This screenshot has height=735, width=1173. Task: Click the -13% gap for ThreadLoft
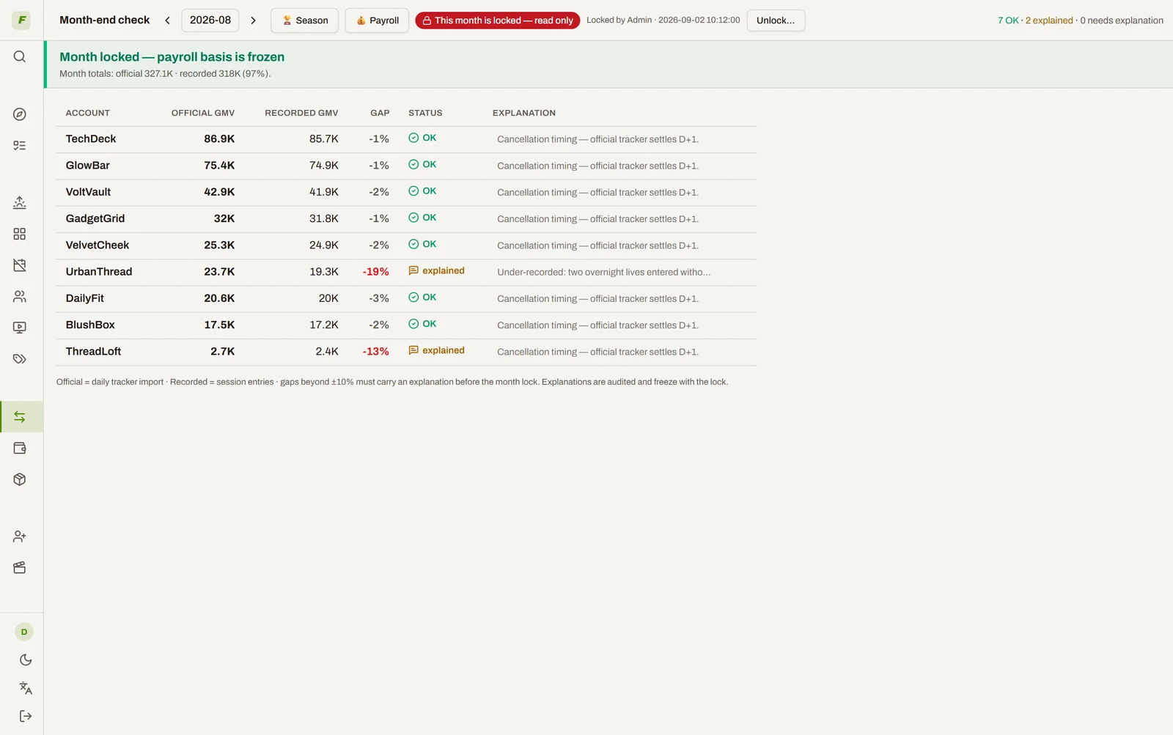pos(376,351)
